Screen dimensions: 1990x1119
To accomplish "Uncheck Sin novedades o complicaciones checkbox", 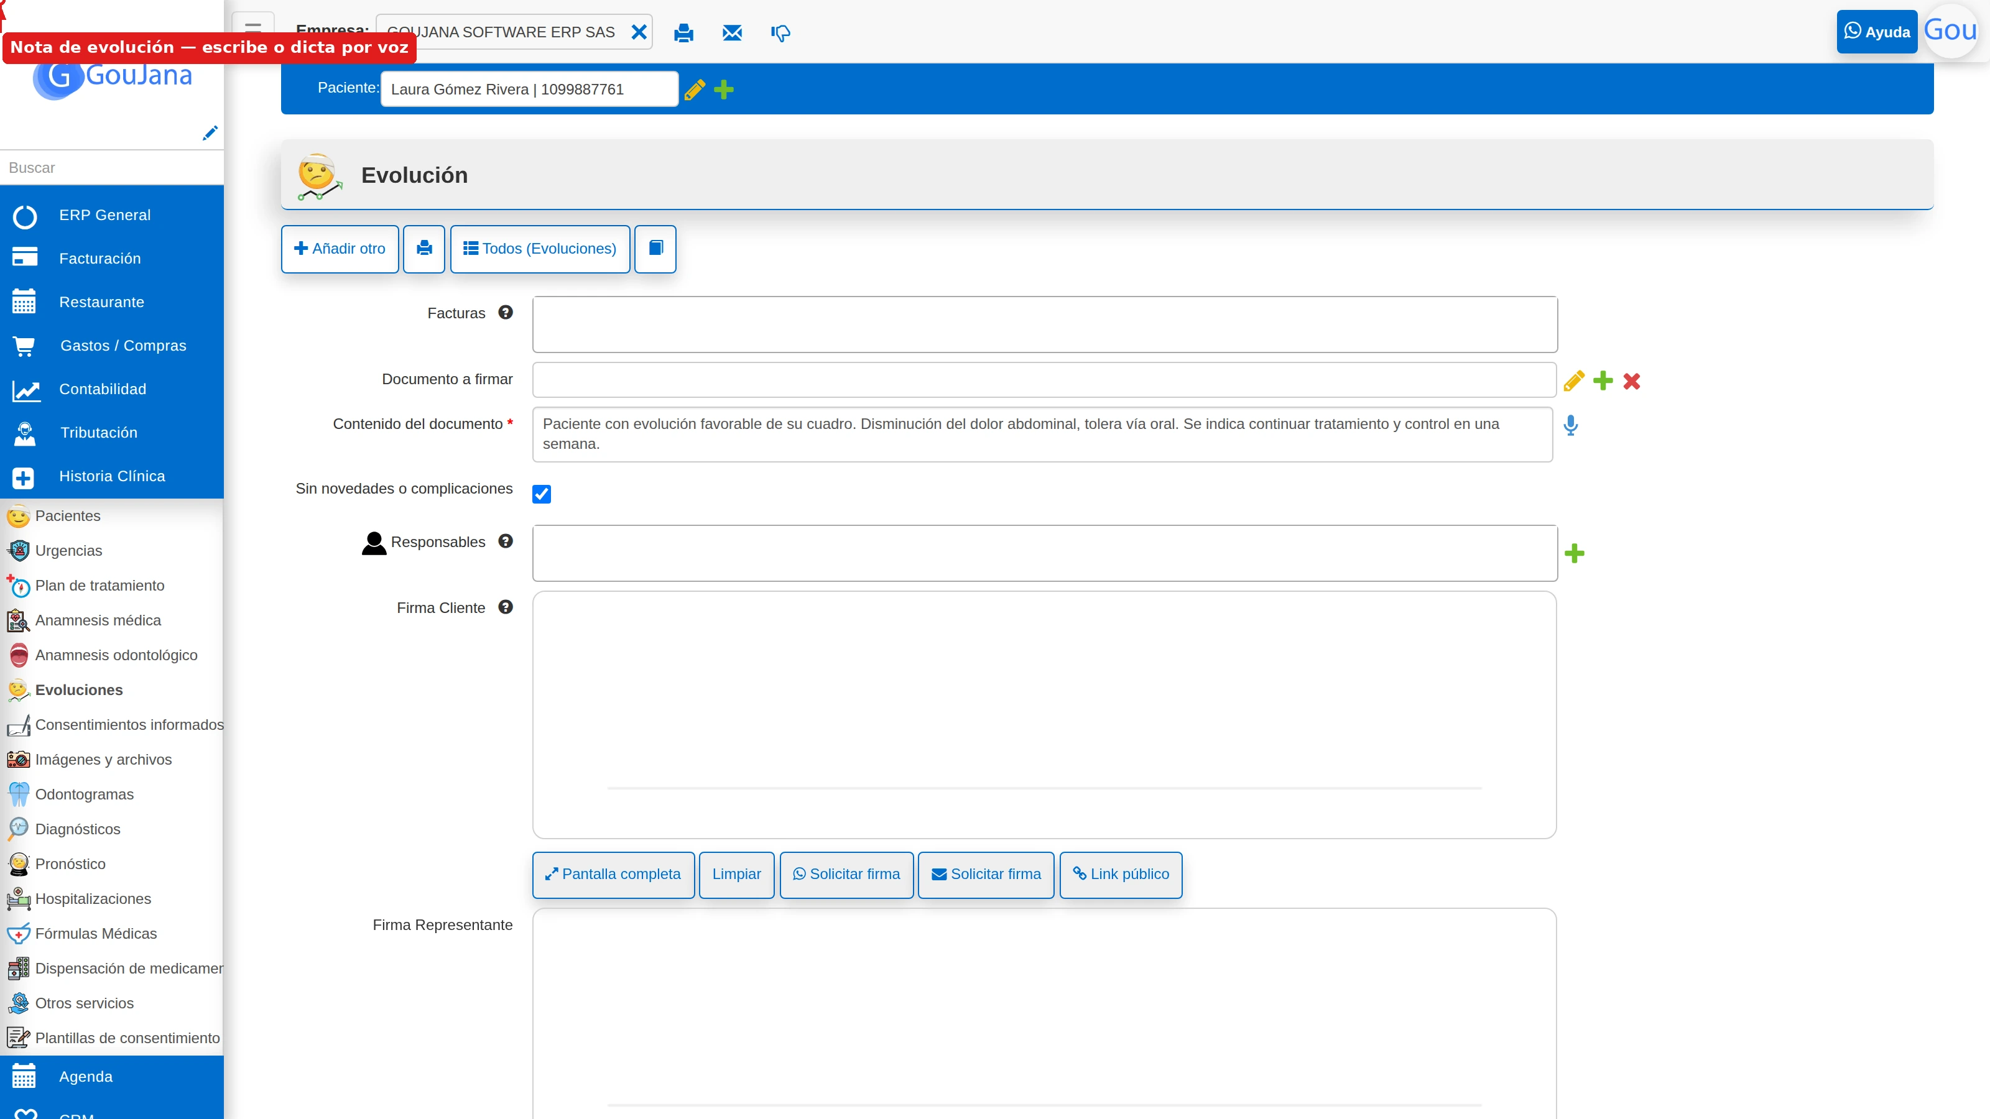I will pos(542,494).
